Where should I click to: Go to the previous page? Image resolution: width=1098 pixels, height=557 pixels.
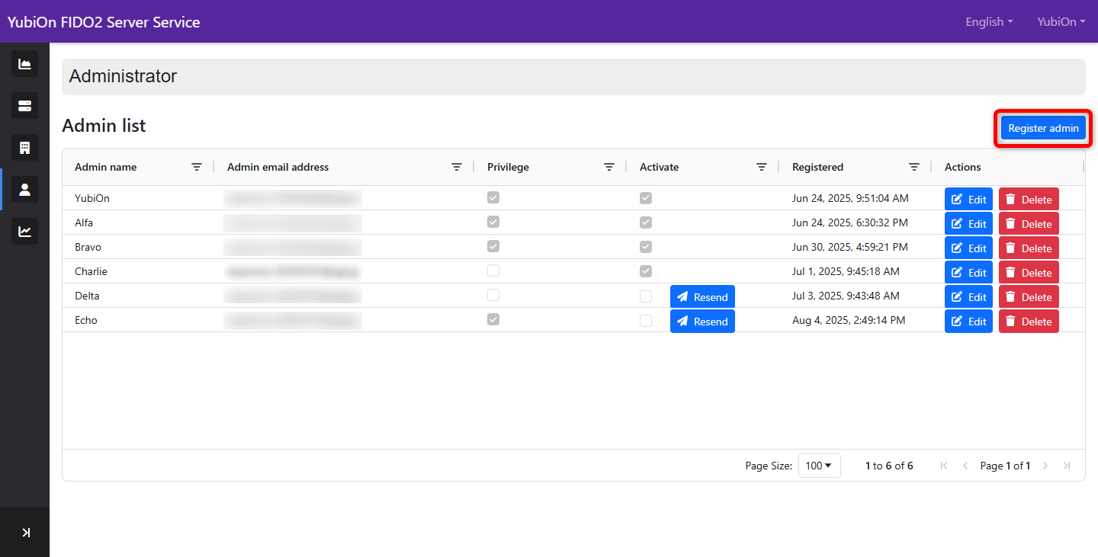tap(965, 466)
